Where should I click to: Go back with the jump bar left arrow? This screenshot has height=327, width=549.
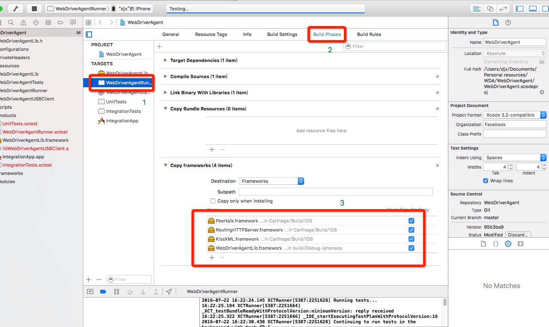(x=100, y=22)
